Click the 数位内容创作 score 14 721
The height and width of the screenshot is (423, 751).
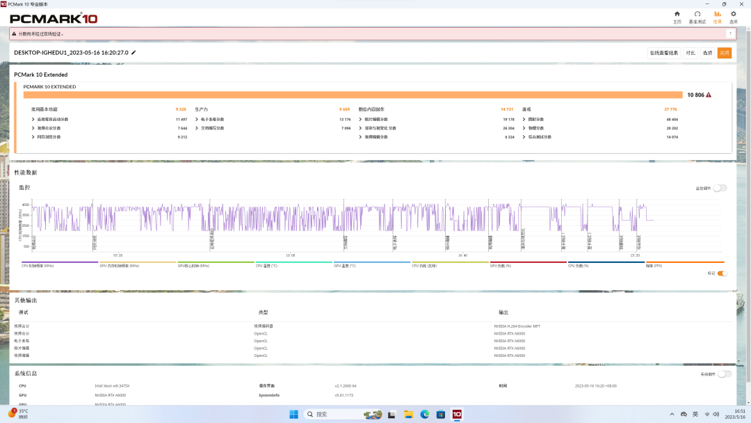tap(507, 109)
